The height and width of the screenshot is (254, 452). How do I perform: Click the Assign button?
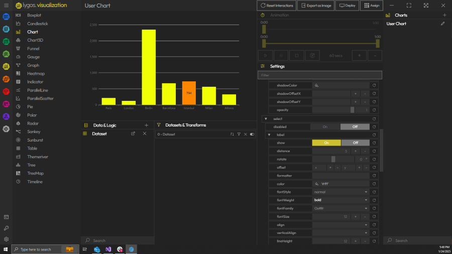372,6
